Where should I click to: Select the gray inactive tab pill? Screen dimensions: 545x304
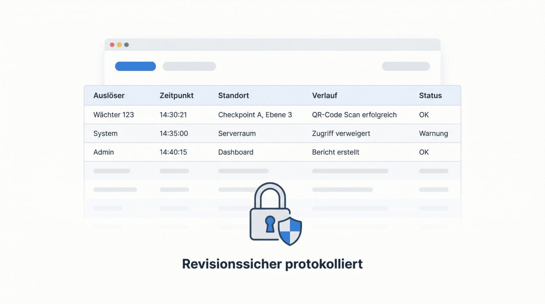tap(189, 66)
